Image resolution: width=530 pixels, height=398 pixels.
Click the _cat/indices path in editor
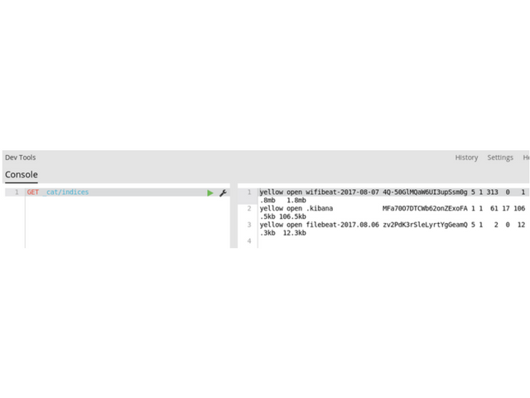click(66, 192)
